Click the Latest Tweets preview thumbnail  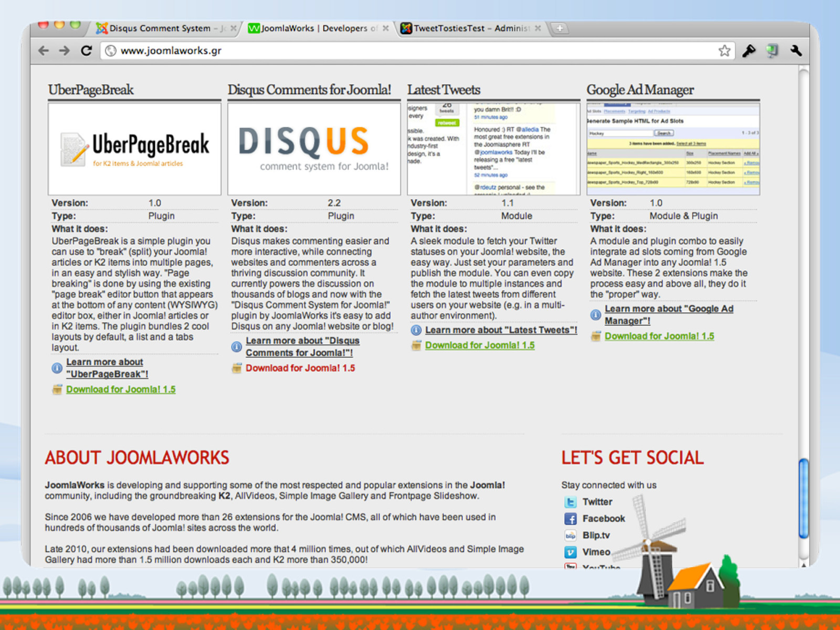pos(493,149)
